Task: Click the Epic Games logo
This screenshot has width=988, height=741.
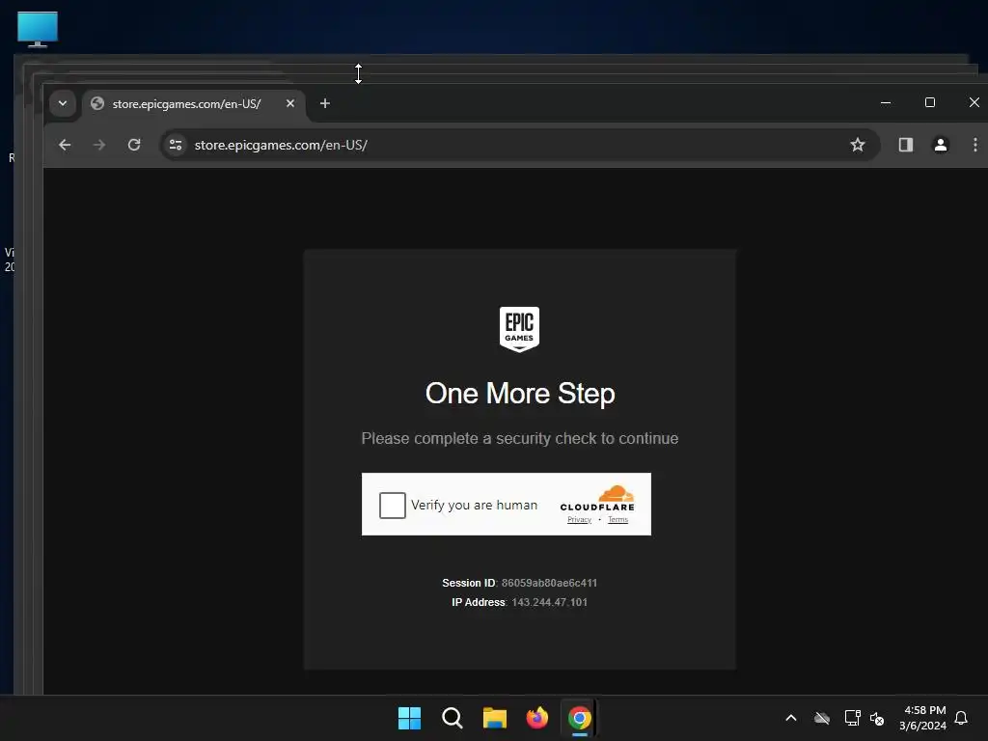Action: pos(519,329)
